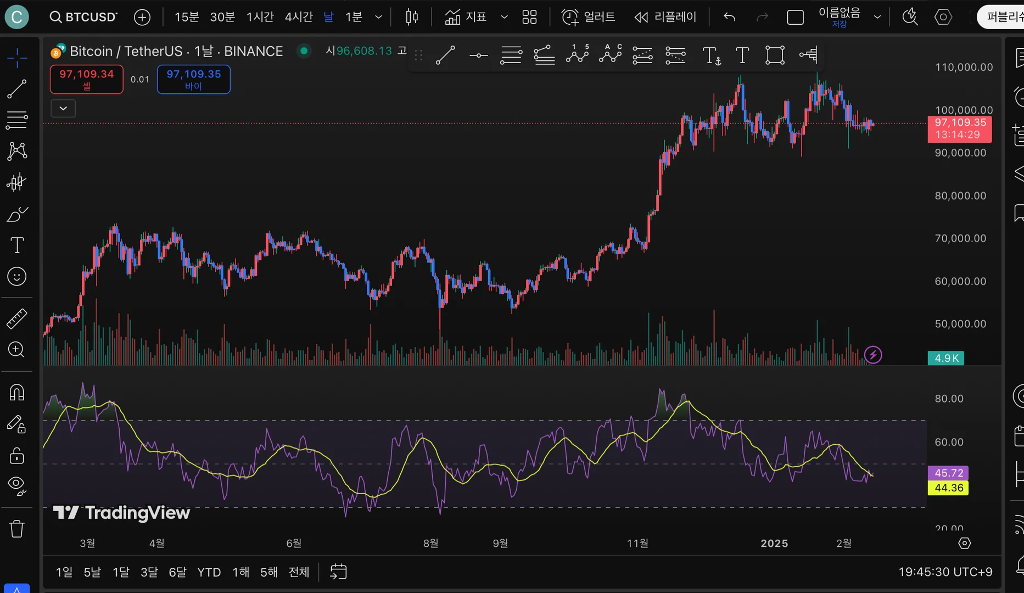The image size is (1024, 593).
Task: Toggle magnet mode on
Action: click(x=16, y=393)
